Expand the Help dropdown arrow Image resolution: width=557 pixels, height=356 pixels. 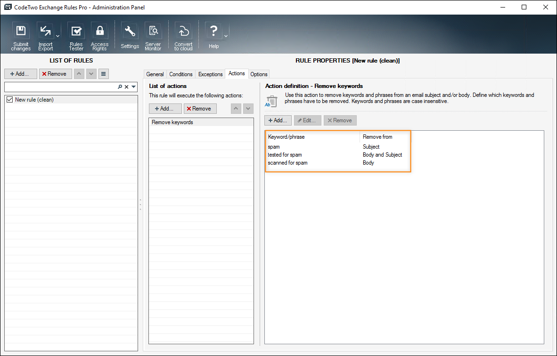pyautogui.click(x=226, y=36)
